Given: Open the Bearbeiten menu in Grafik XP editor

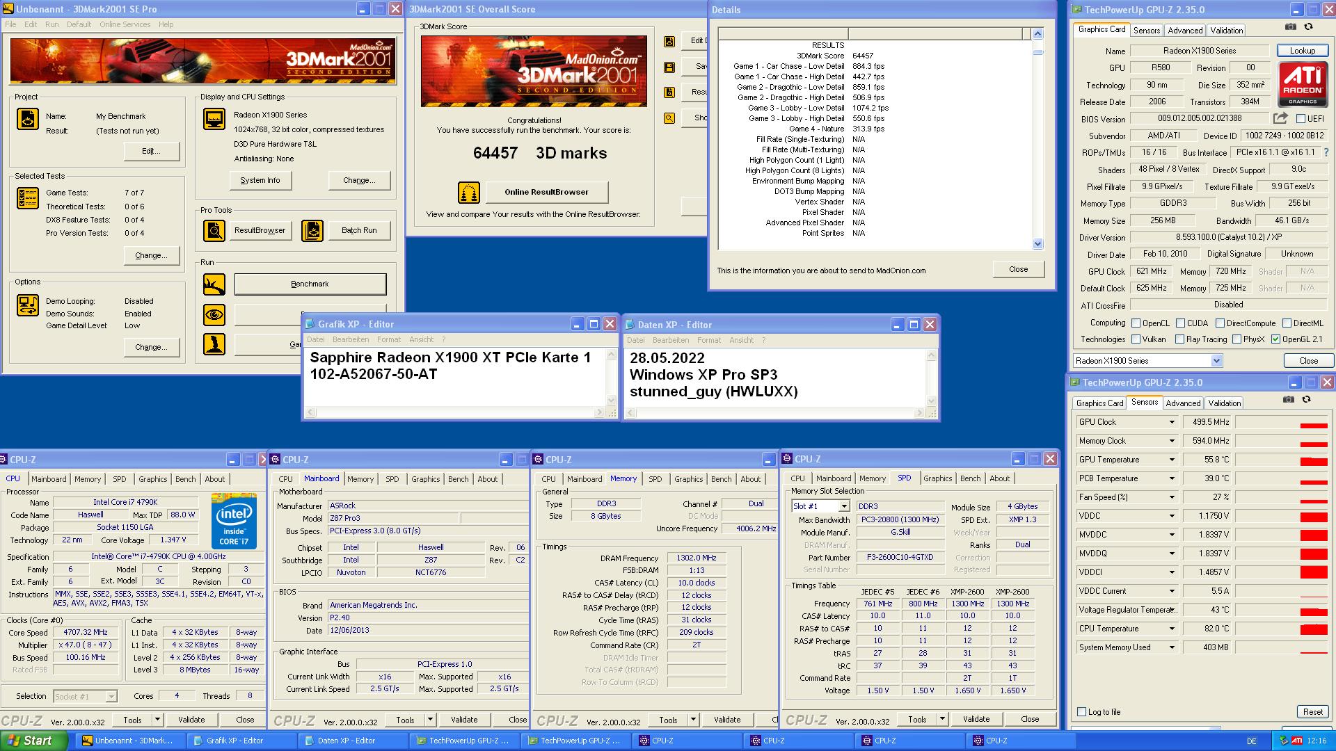Looking at the screenshot, I should coord(351,340).
